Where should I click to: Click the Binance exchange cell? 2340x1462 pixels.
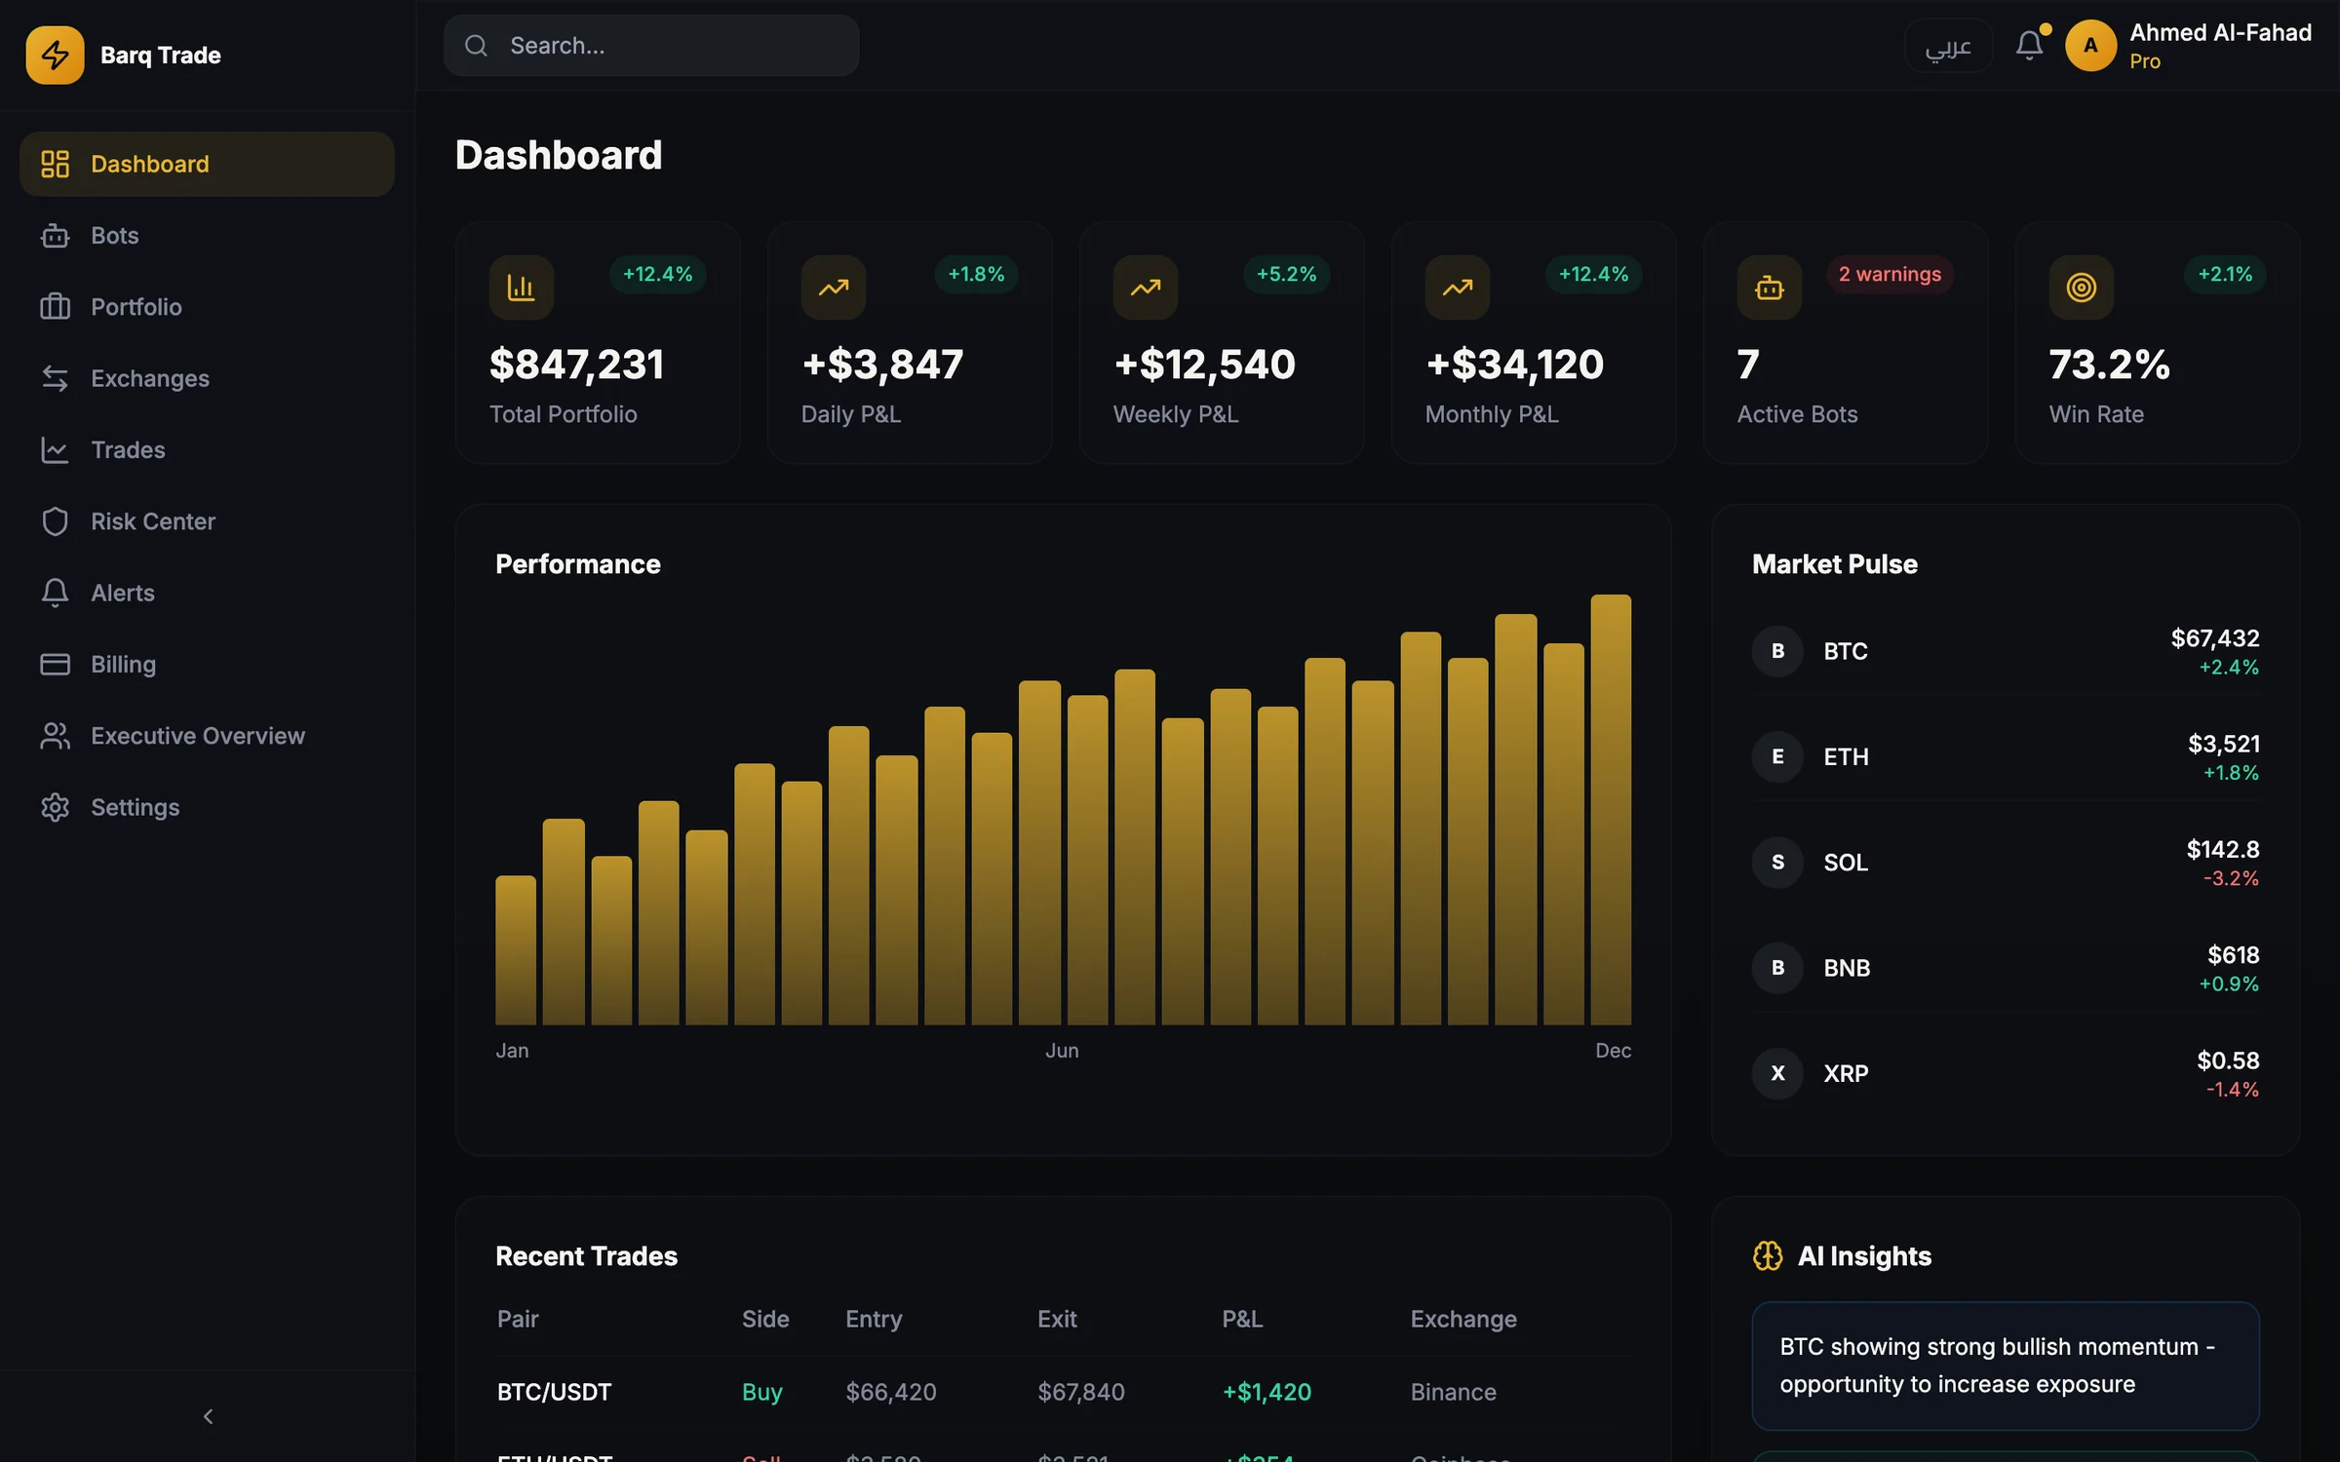[1453, 1392]
